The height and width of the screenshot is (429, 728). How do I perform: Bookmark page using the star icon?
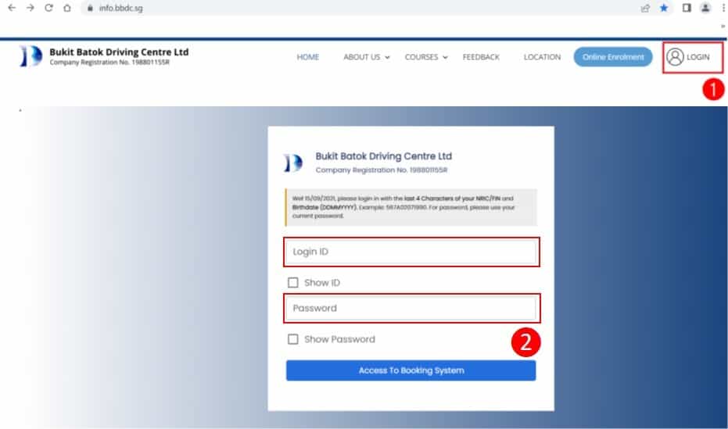click(664, 9)
